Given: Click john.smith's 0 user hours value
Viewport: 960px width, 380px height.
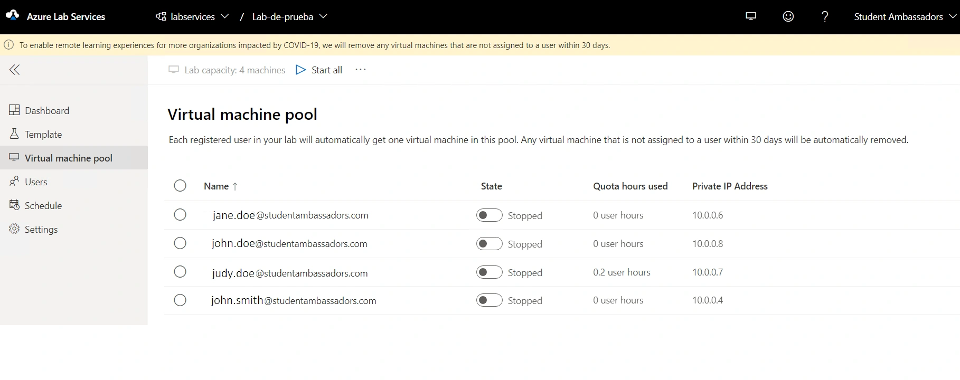Looking at the screenshot, I should [618, 300].
